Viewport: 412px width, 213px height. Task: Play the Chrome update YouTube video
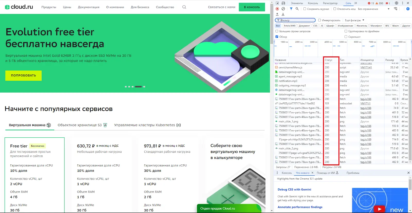[x=379, y=209]
